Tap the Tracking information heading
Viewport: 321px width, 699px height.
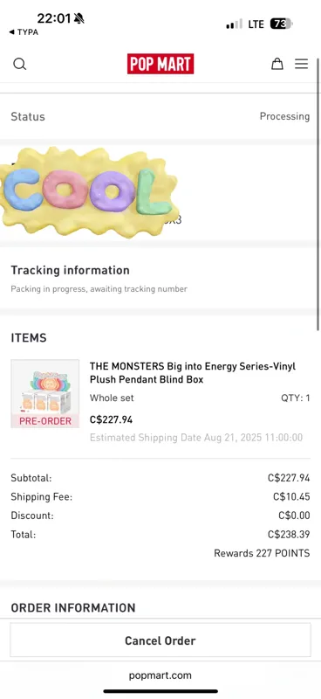pos(71,270)
